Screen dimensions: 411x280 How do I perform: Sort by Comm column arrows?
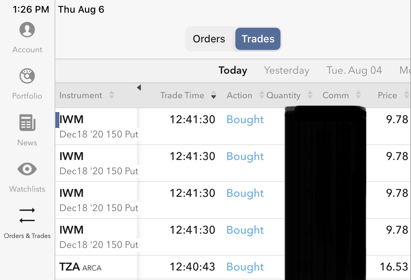358,95
